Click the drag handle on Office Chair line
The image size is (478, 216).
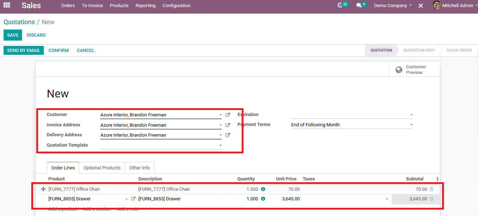tap(43, 189)
